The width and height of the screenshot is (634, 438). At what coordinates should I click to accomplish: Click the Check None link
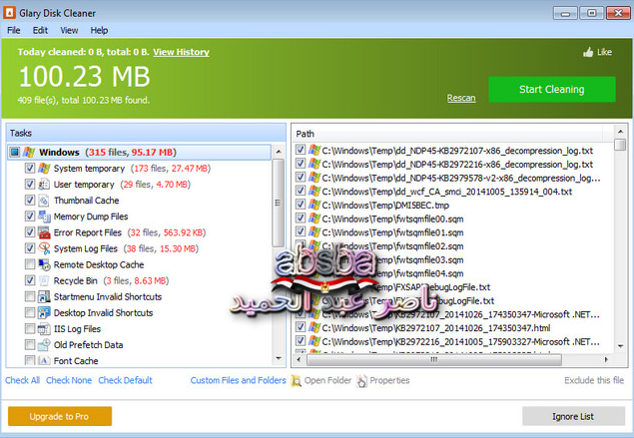coord(69,380)
